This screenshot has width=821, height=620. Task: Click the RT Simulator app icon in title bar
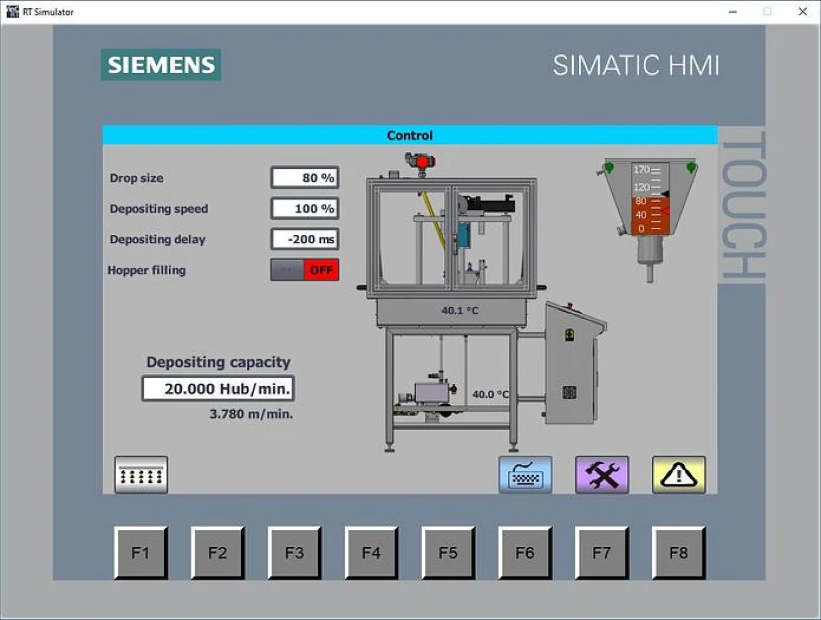point(12,12)
